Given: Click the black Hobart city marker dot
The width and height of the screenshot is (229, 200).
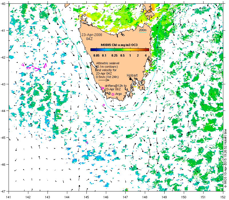Looking at the screenshot, I should (130, 79).
